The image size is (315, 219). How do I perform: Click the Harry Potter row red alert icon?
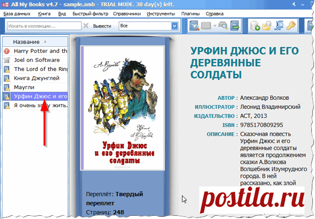(7, 51)
